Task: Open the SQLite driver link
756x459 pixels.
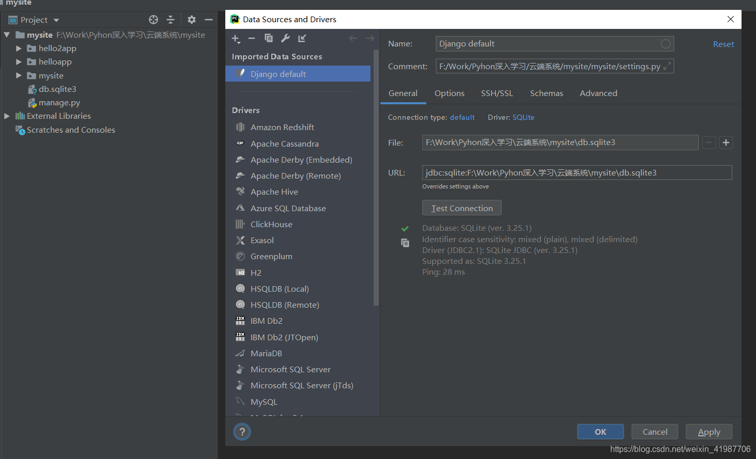Action: pyautogui.click(x=523, y=117)
